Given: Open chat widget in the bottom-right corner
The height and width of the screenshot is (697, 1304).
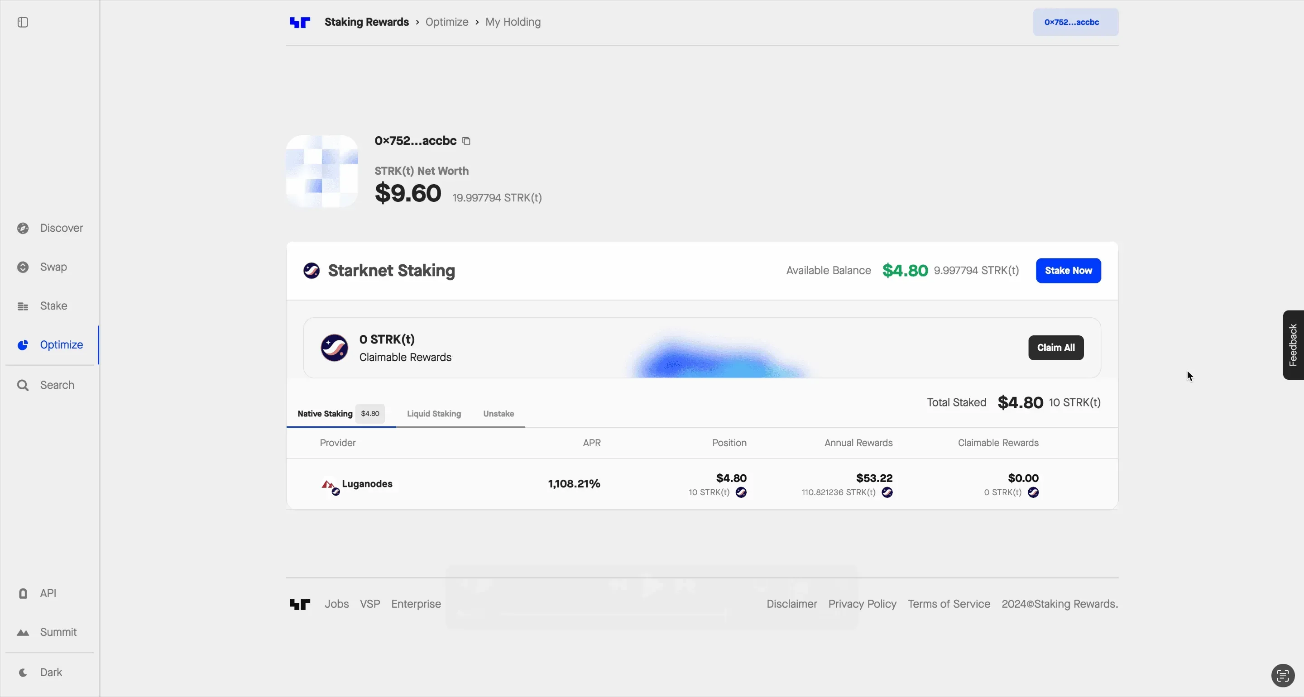Looking at the screenshot, I should coord(1283,675).
